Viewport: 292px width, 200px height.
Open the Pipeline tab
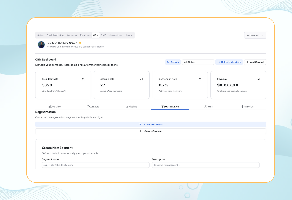(x=131, y=106)
